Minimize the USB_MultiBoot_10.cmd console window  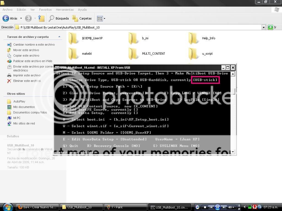tap(223, 68)
